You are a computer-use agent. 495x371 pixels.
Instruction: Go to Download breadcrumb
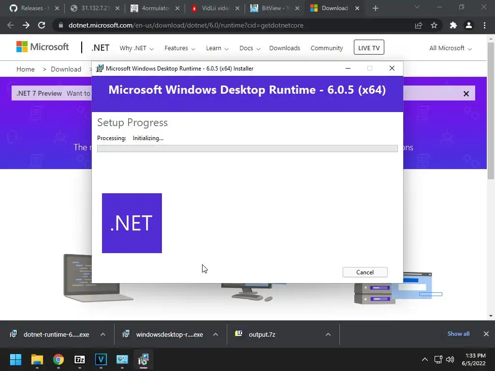pyautogui.click(x=66, y=69)
